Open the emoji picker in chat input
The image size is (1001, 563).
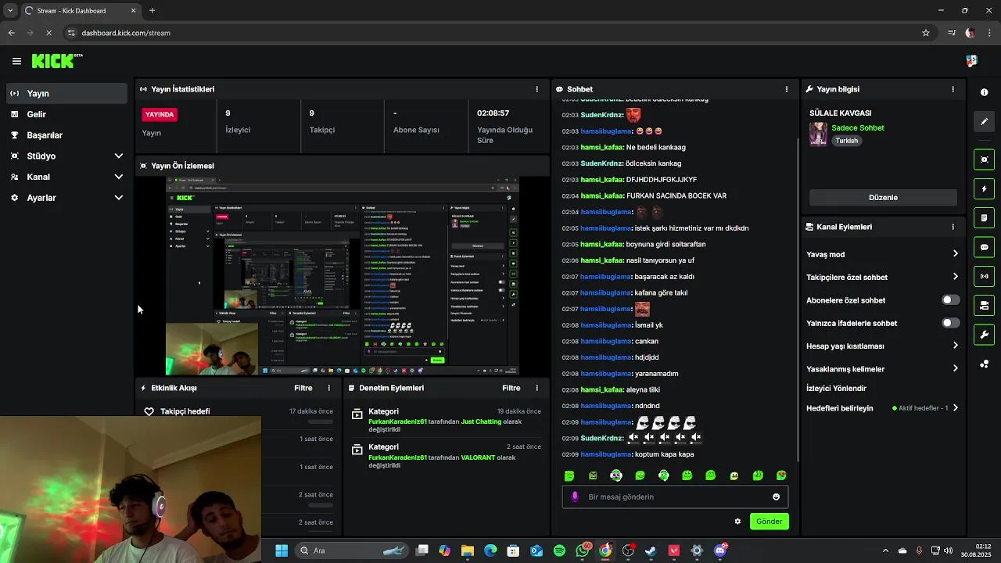776,497
